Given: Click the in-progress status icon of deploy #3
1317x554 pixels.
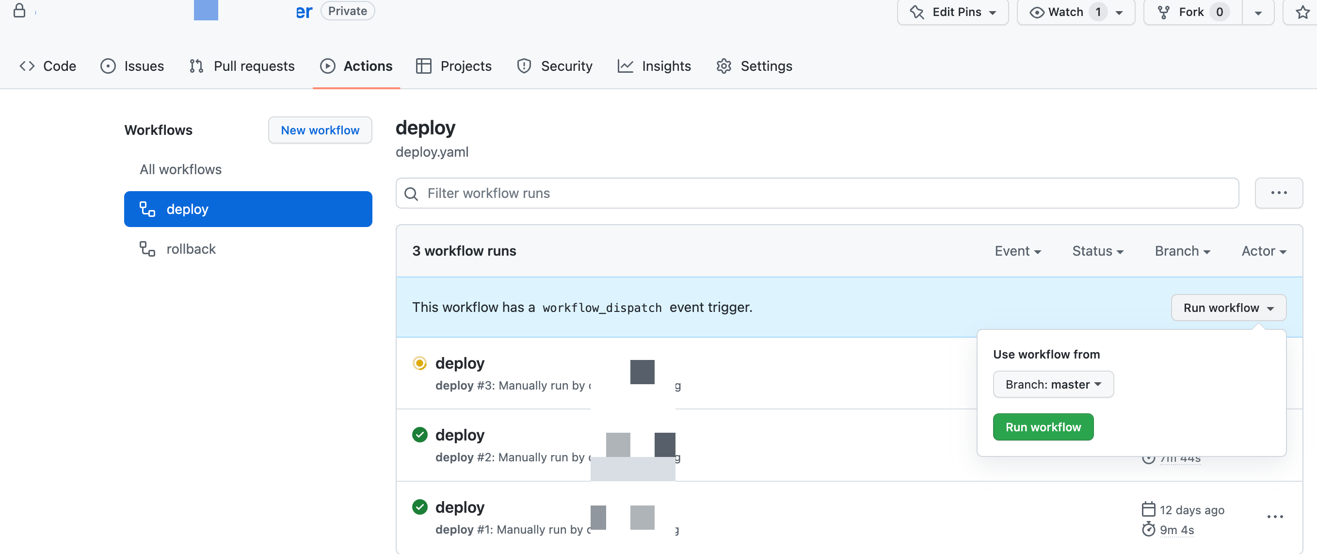Looking at the screenshot, I should pos(419,363).
